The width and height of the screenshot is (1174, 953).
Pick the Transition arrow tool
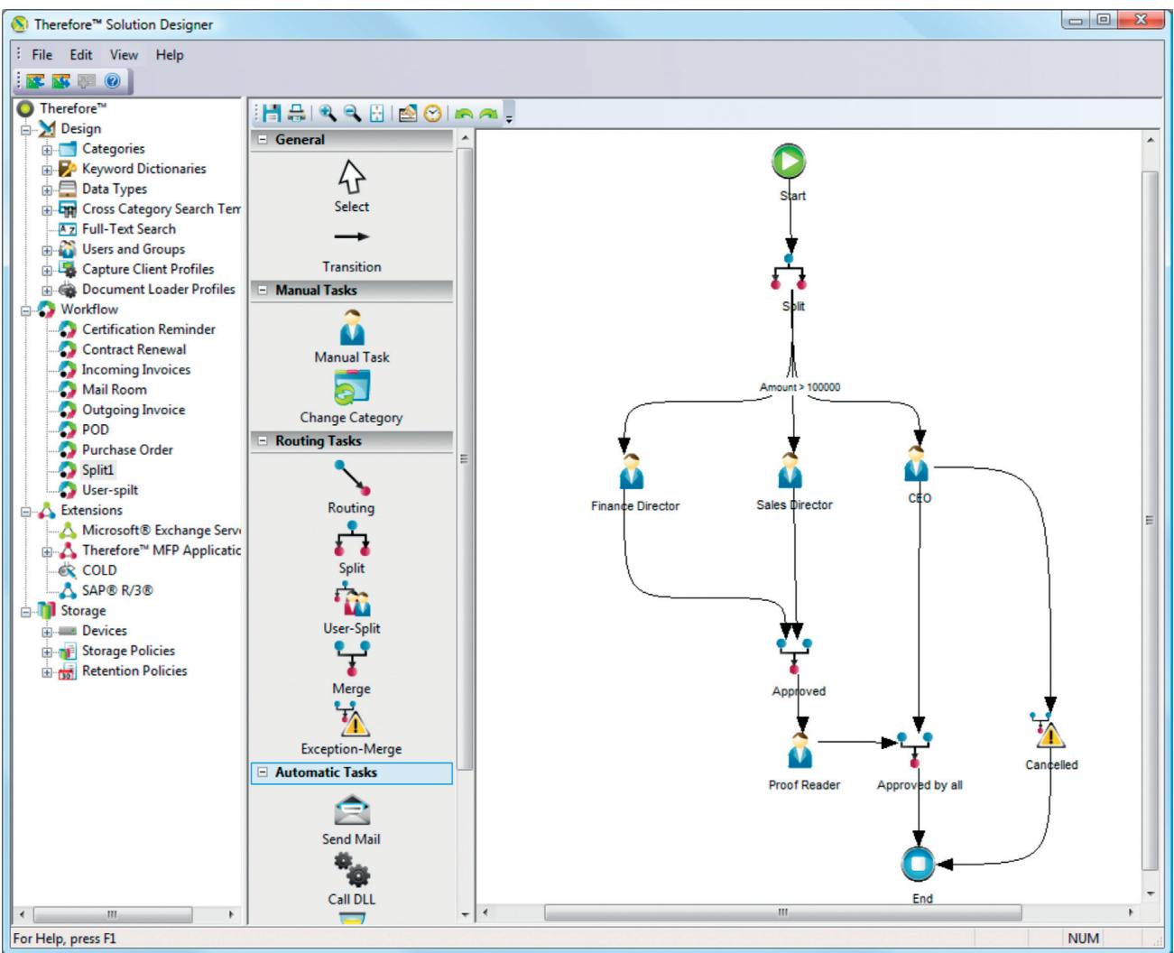point(352,251)
